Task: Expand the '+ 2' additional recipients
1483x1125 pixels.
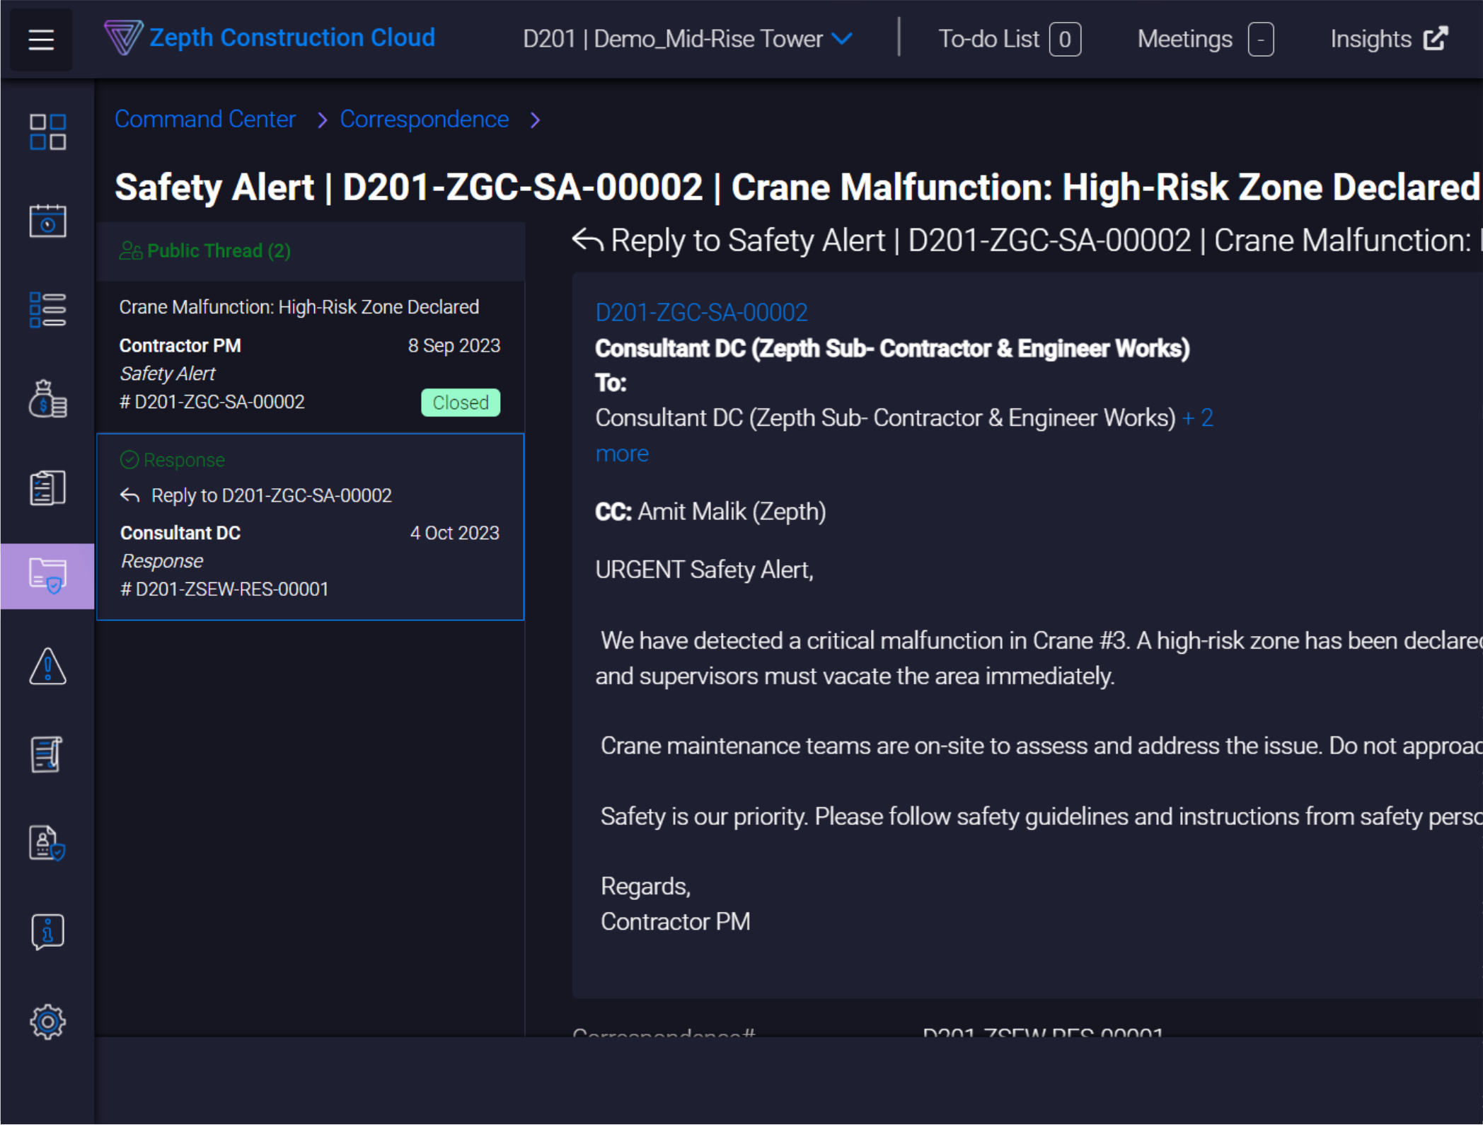Action: [x=1198, y=418]
